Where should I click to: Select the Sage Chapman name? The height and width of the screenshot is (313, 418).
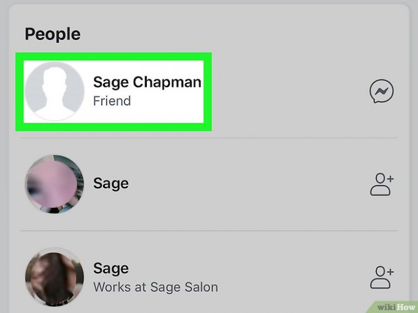147,82
